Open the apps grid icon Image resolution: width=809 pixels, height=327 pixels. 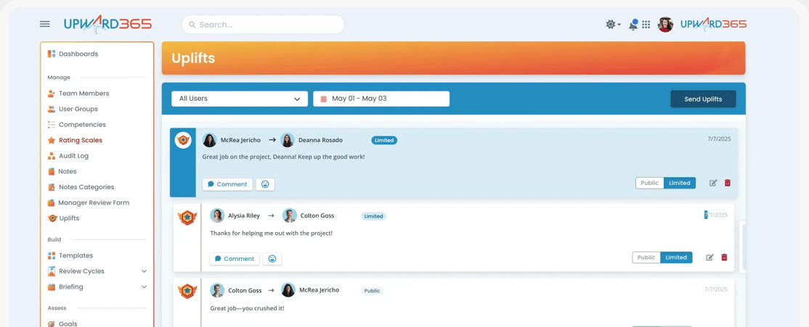(646, 25)
